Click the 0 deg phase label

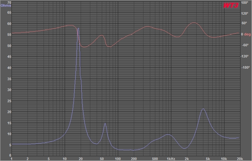click(x=246, y=34)
